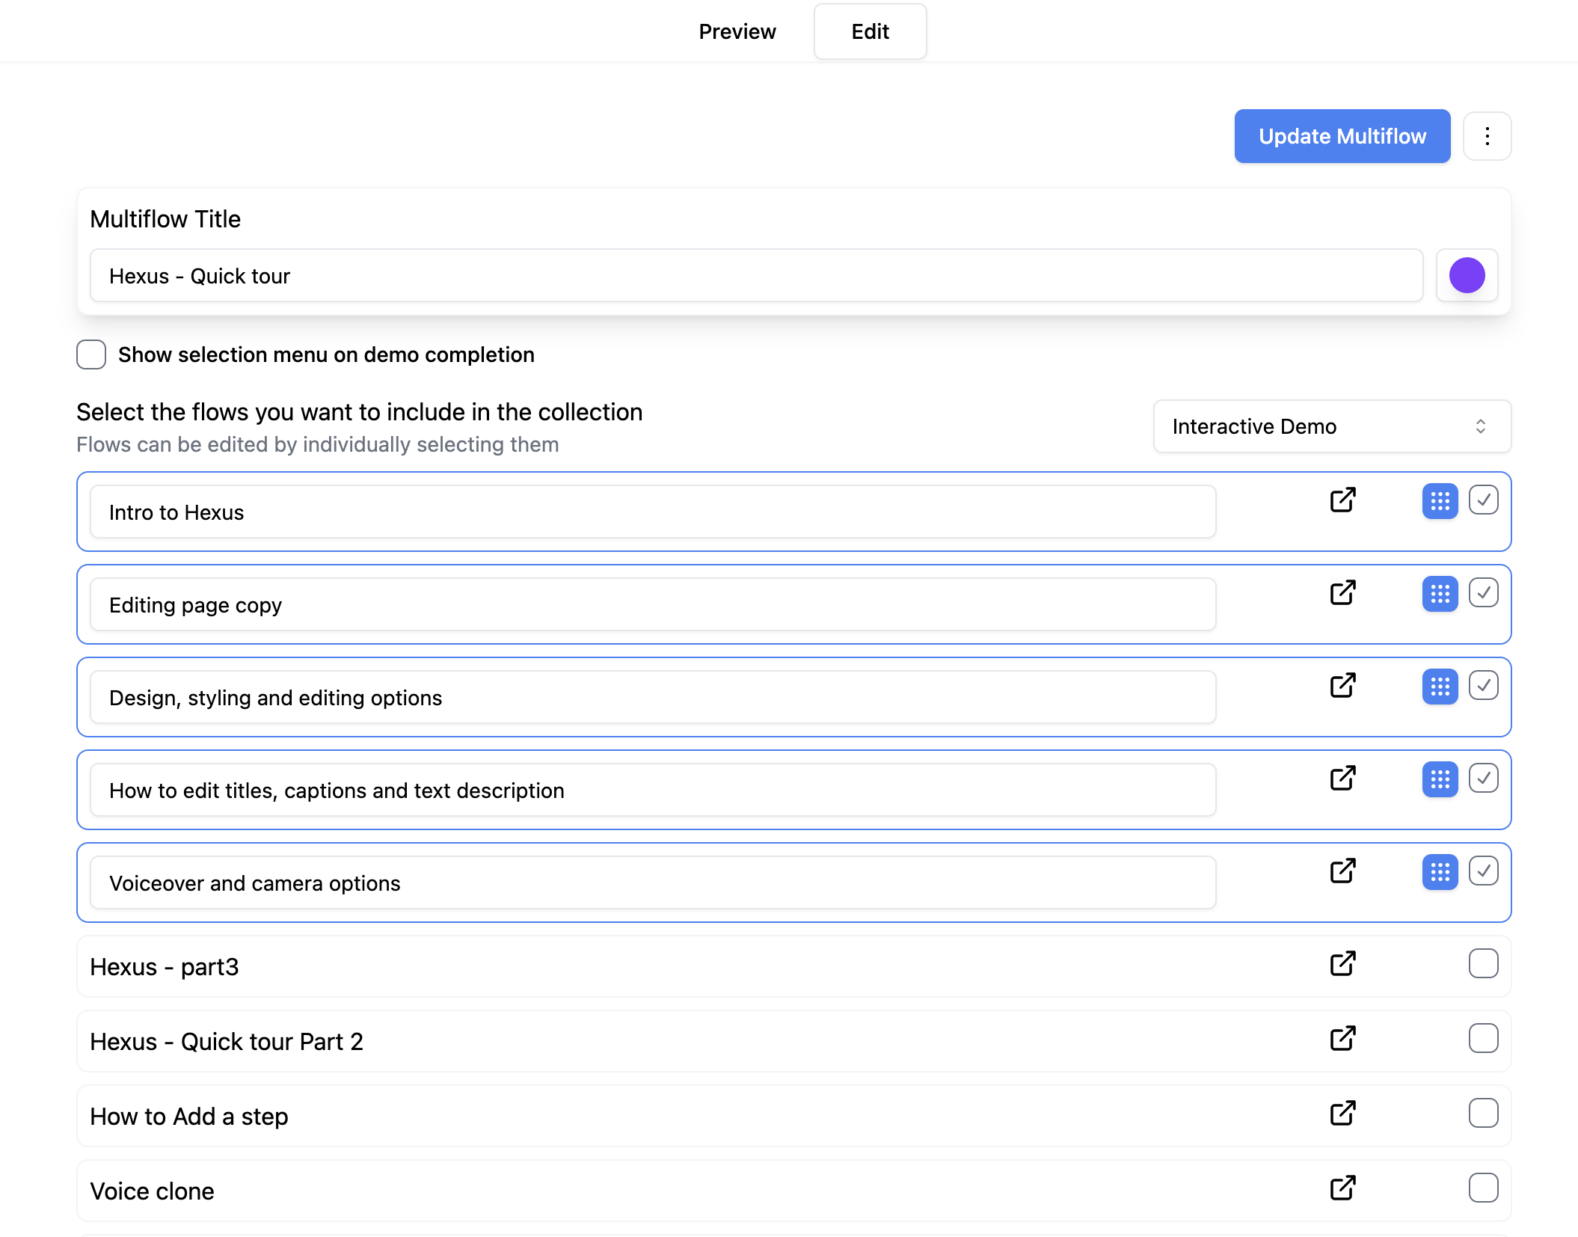Open Voice clone external link icon
This screenshot has width=1578, height=1237.
1343,1188
